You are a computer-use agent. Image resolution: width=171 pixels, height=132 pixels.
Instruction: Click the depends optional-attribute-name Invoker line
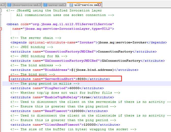pyautogui.click(x=89, y=42)
